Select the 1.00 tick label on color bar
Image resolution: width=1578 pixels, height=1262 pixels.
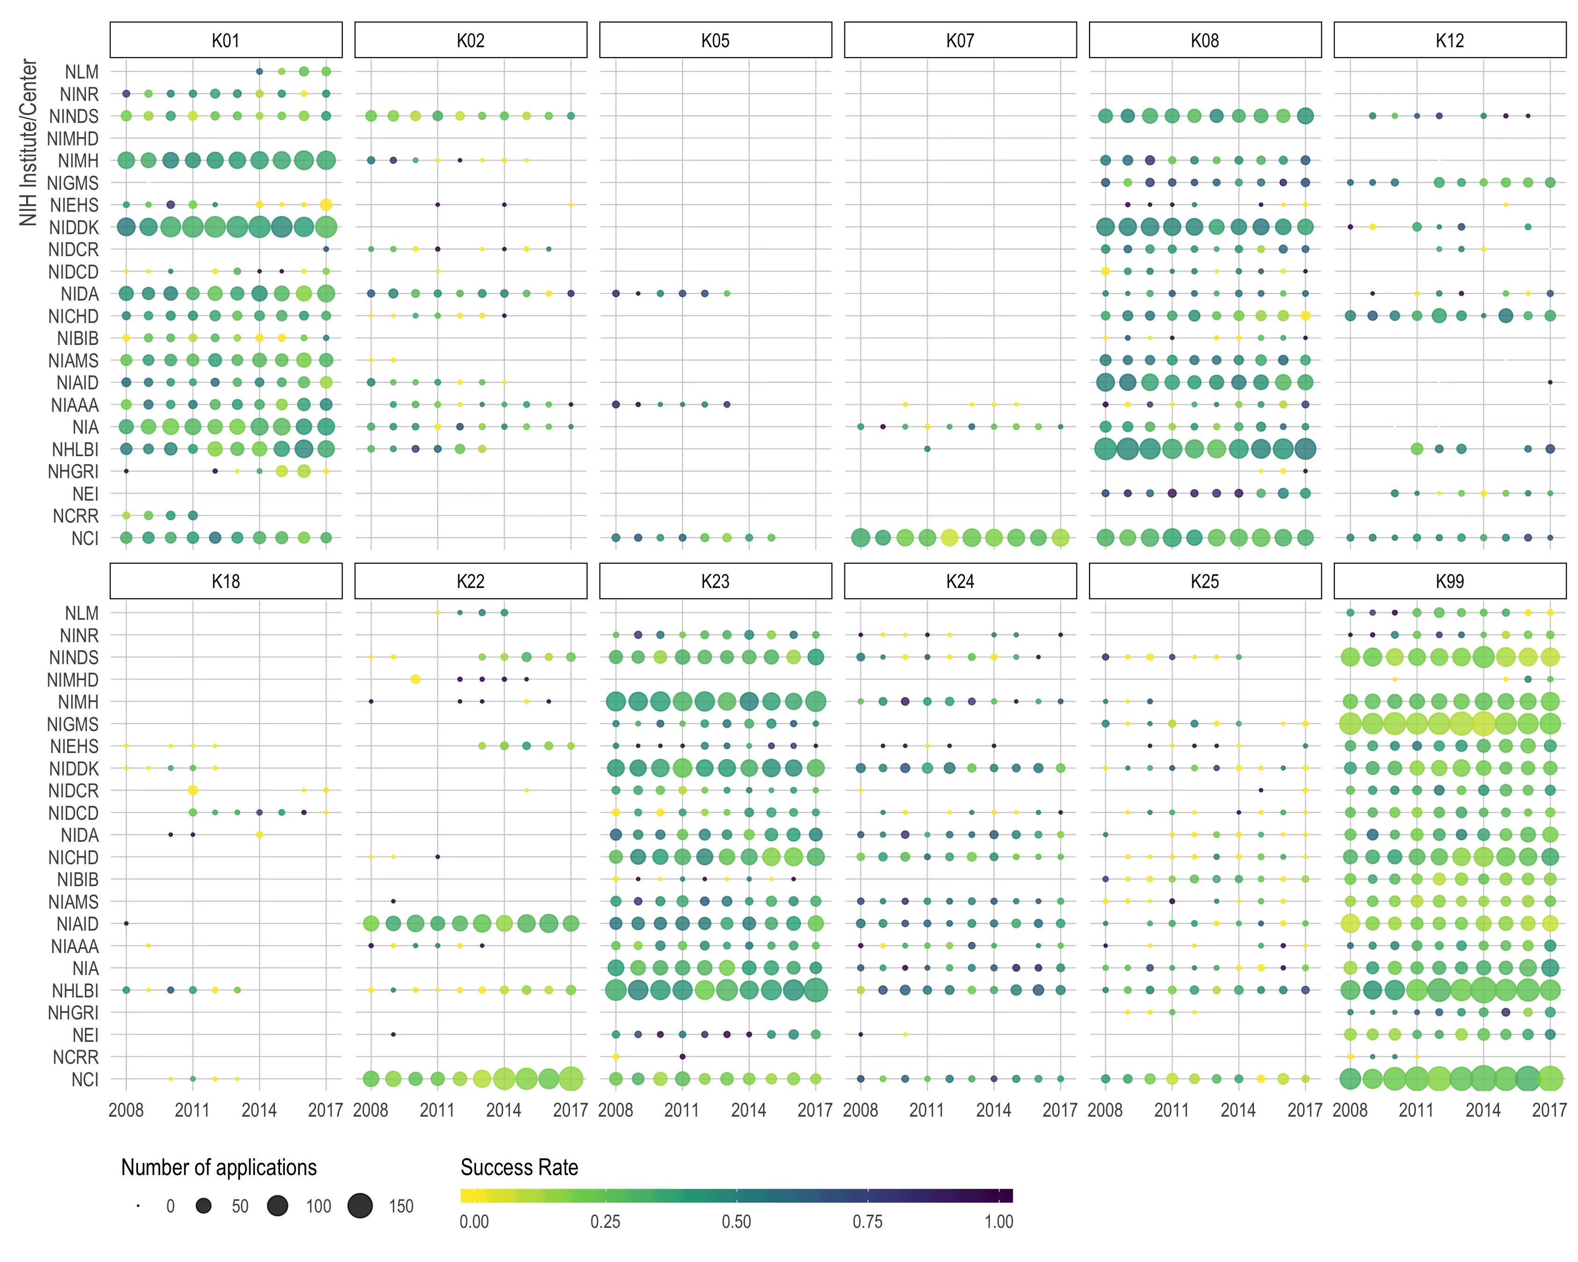click(x=998, y=1221)
